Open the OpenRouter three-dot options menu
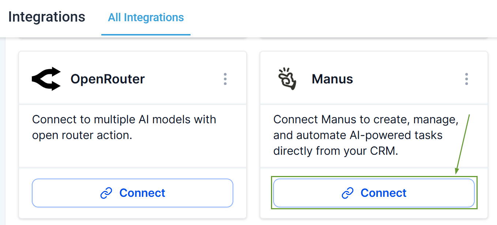 225,79
